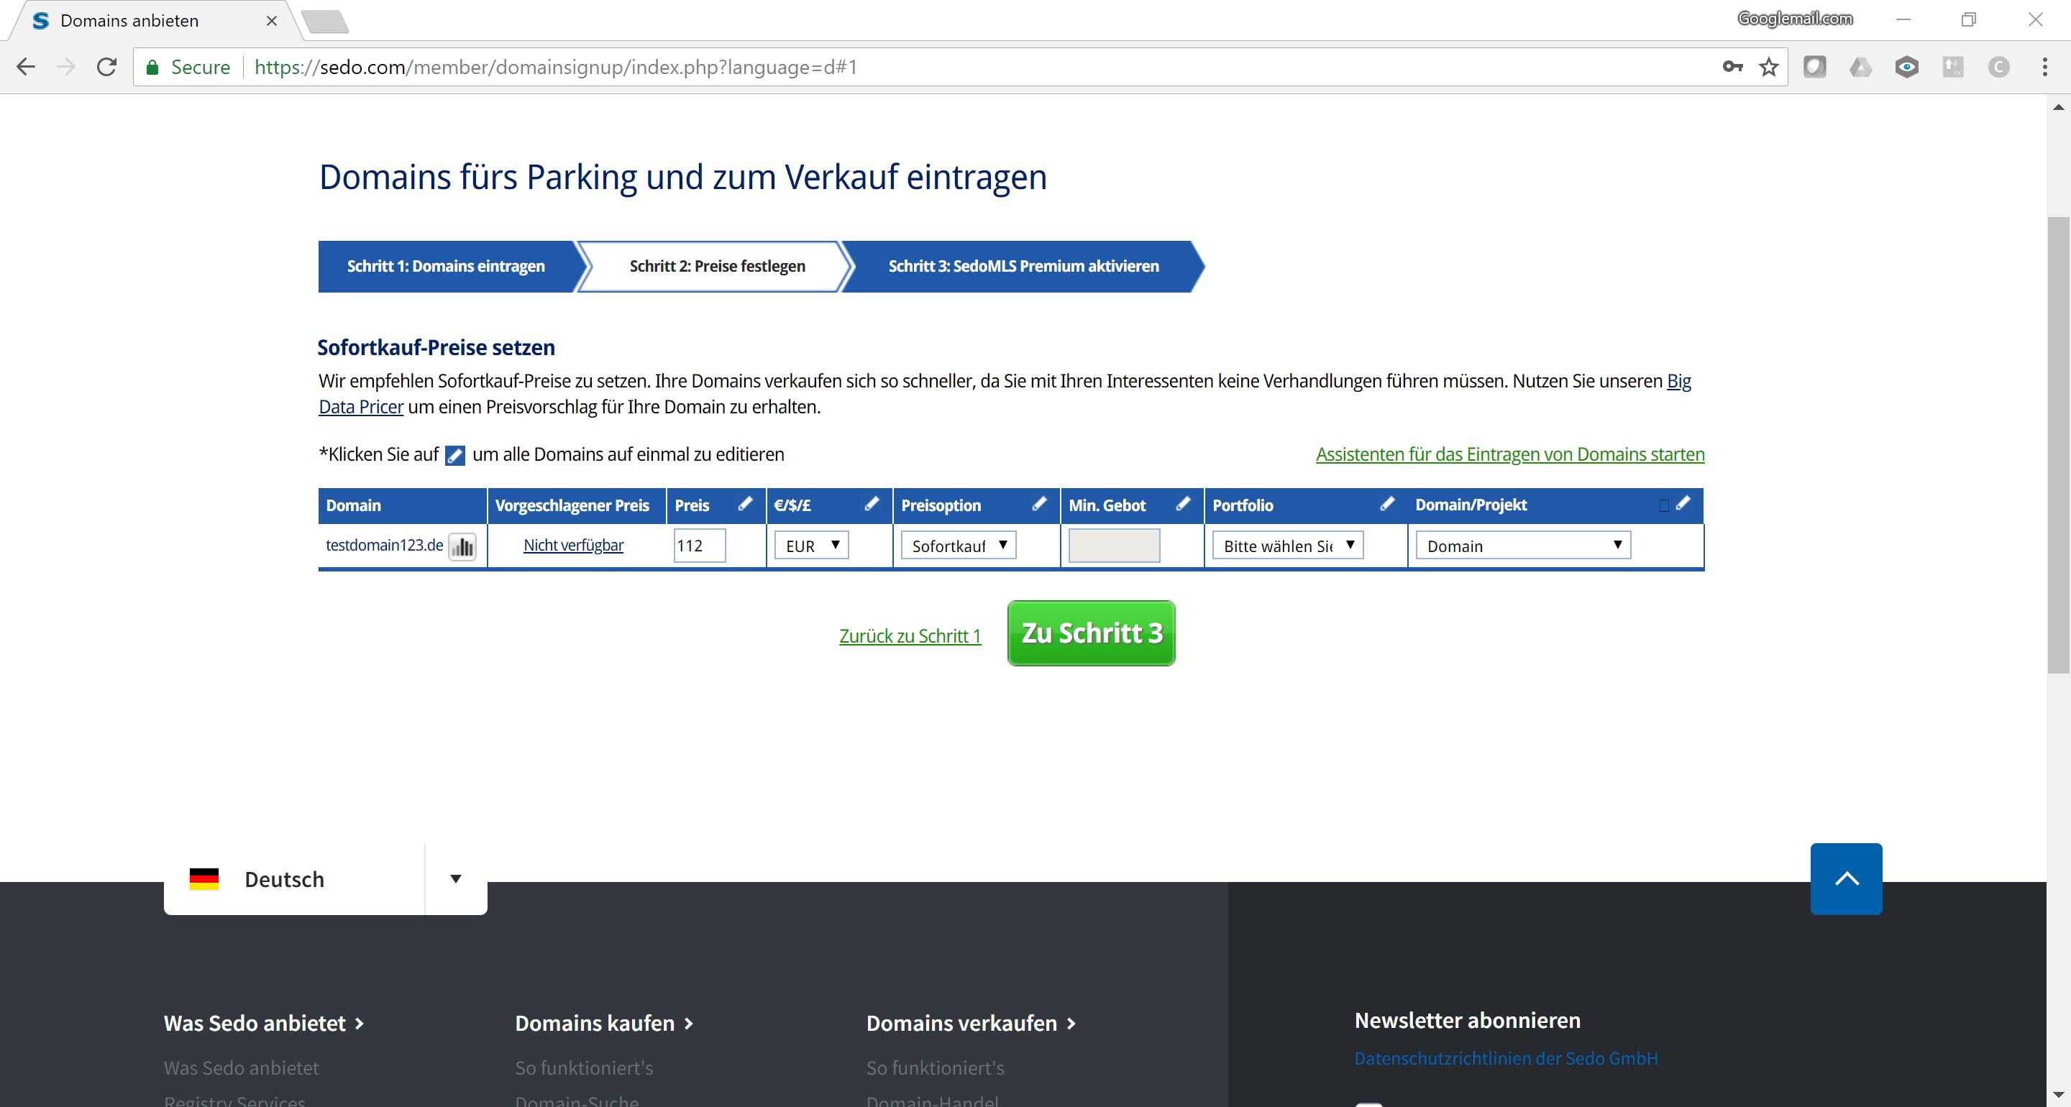Click edit pencil in Domain/Projekt header
Viewport: 2071px width, 1107px height.
(x=1683, y=504)
